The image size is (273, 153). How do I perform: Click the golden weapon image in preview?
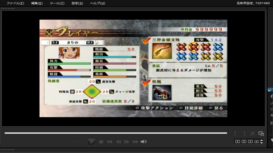[162, 51]
